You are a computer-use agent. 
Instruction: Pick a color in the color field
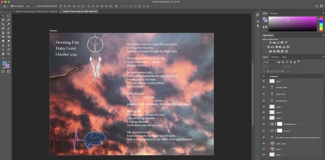coord(292,24)
